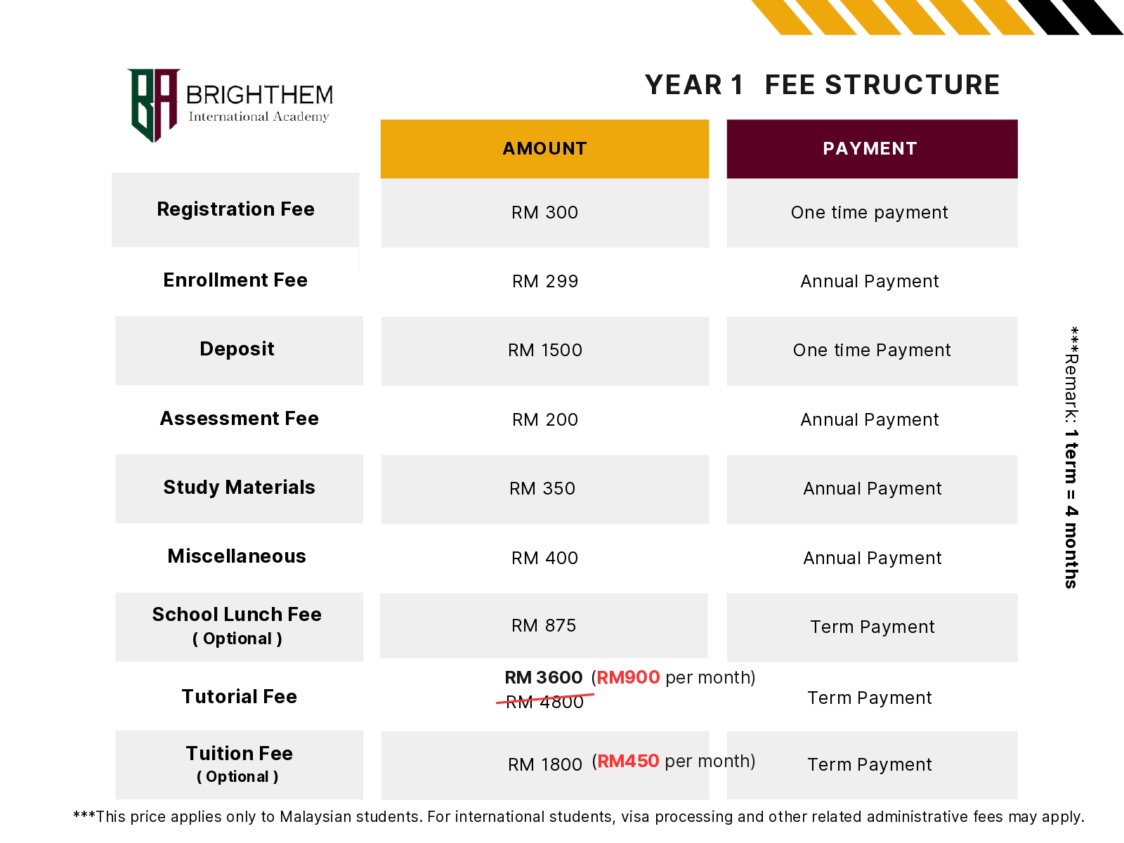This screenshot has height=843, width=1124.
Task: Select the RM 1500 deposit amount
Action: (544, 351)
